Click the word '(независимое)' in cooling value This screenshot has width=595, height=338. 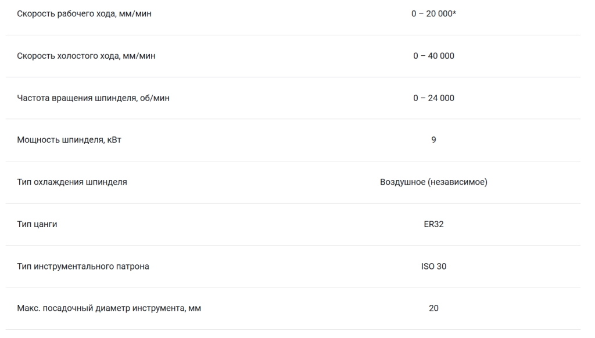coord(458,182)
